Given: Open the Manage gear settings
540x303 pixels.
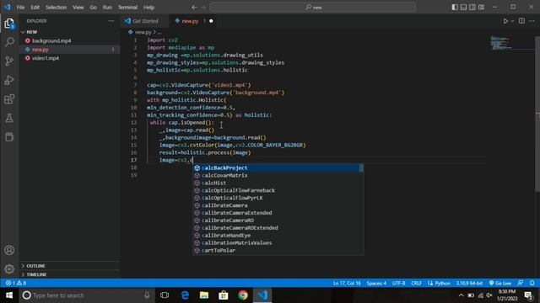Looking at the screenshot, I should point(9,268).
